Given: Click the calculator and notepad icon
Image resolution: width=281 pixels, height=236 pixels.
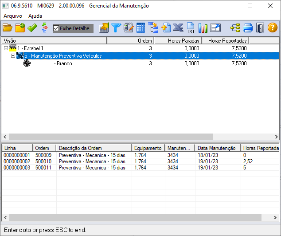Looking at the screenshot, I should [x=129, y=28].
